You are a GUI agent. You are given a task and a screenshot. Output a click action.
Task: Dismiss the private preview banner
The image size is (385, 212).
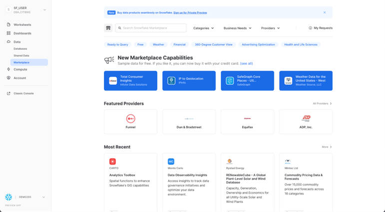point(325,12)
